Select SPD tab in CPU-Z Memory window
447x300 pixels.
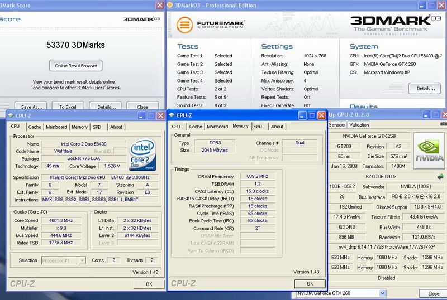258,127
